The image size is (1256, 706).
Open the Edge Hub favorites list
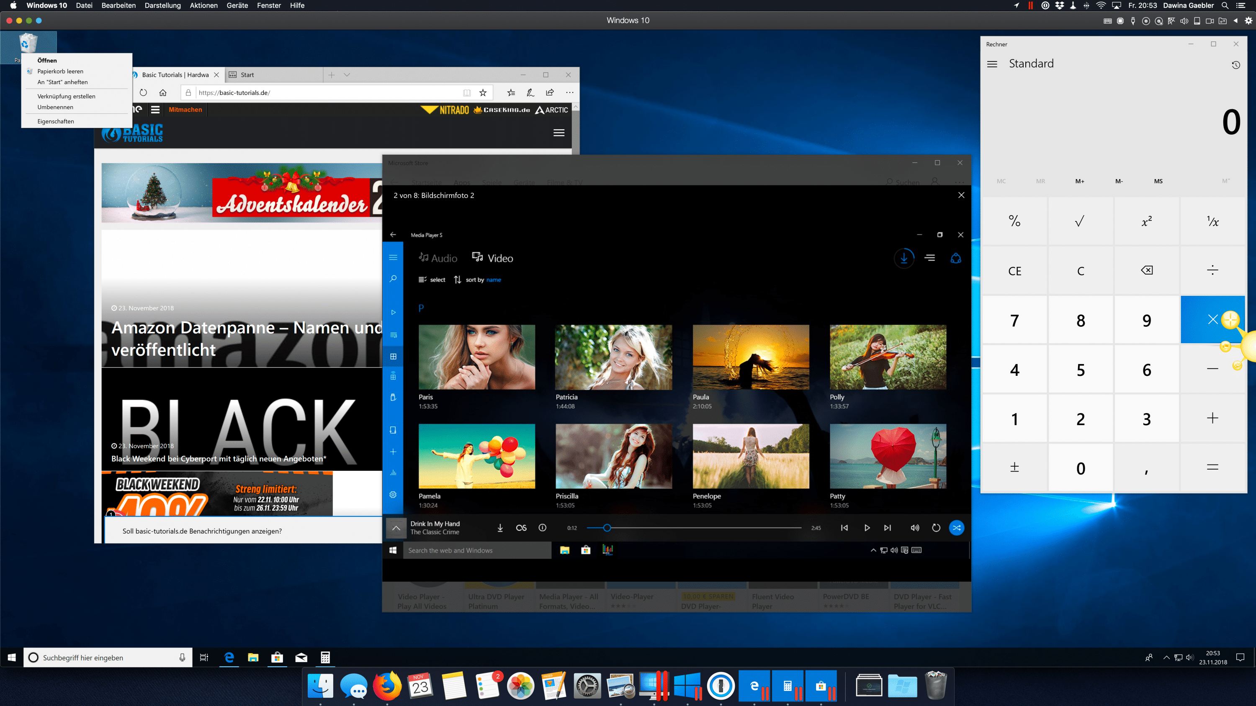[511, 92]
